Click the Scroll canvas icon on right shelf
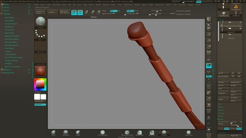This screenshot has height=138, width=246. (209, 28)
